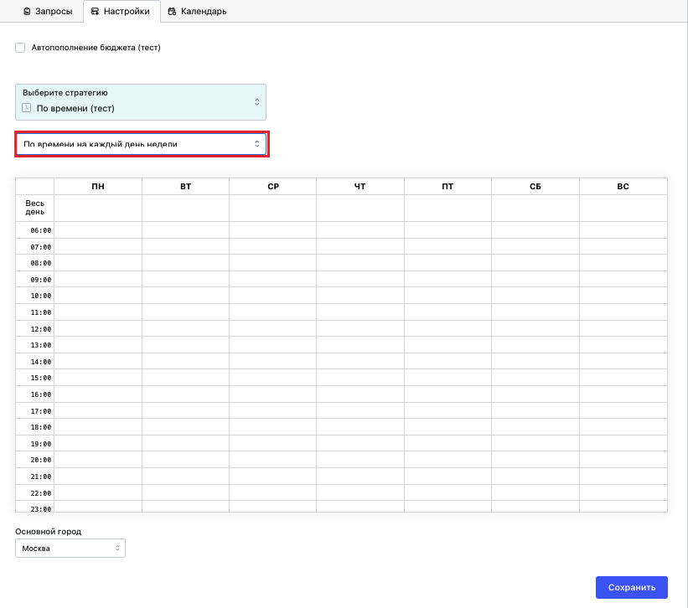Click the ПН column header
688x608 pixels.
(x=98, y=186)
